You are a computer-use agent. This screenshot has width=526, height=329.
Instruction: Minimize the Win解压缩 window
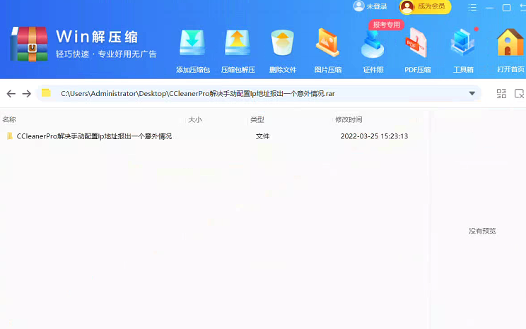click(x=489, y=7)
